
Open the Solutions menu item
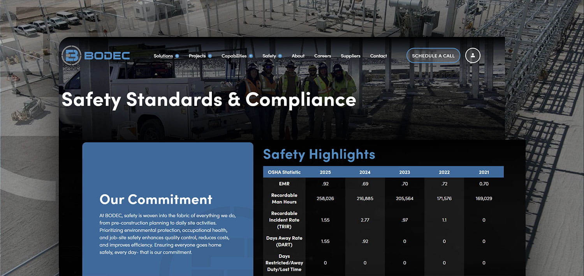[163, 56]
